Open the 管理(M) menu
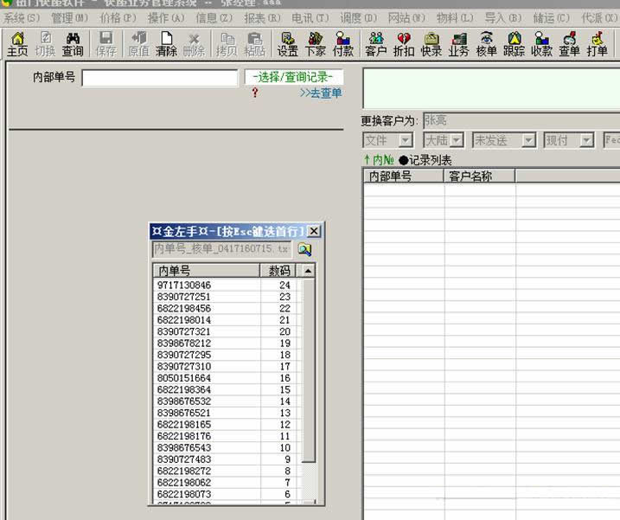620x520 pixels. tap(69, 18)
